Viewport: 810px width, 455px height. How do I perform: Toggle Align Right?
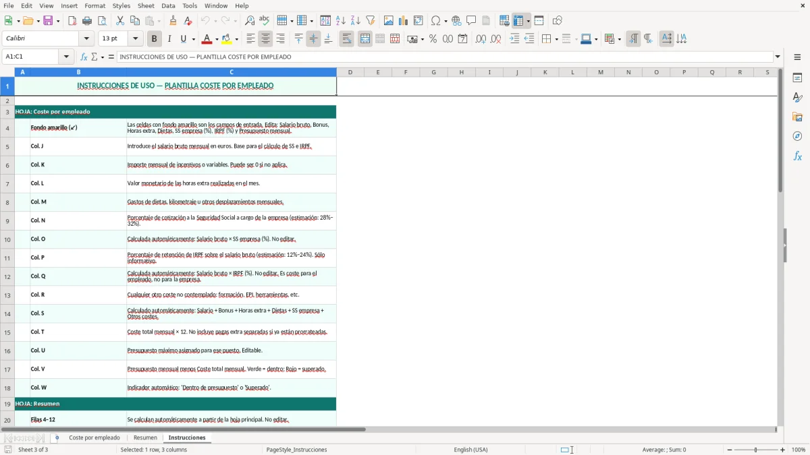coord(281,39)
